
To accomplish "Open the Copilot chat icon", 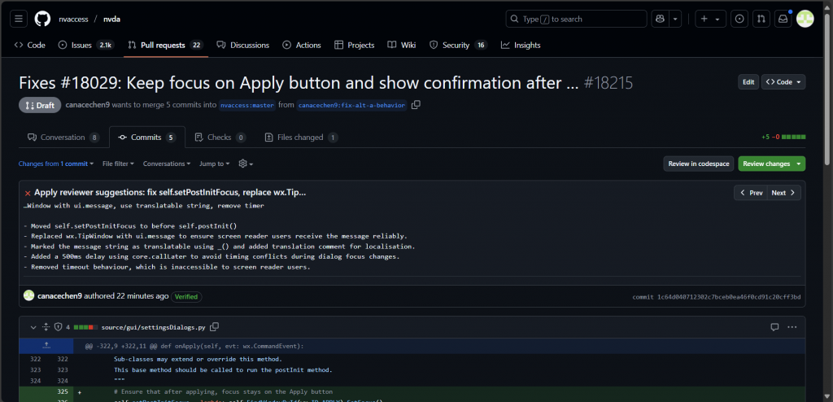I will click(661, 19).
